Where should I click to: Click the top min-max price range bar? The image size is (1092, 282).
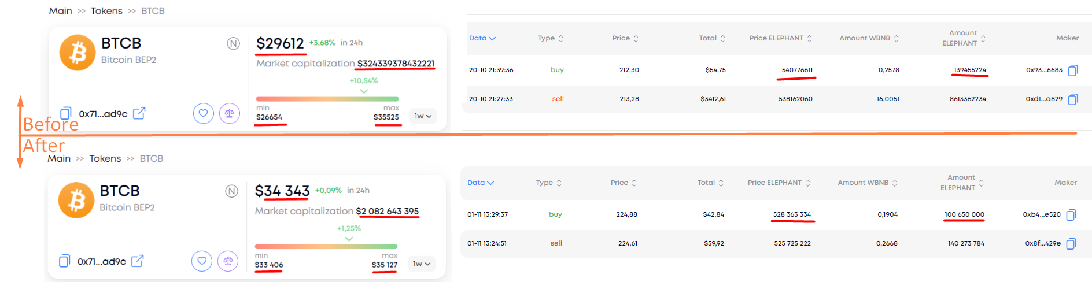(327, 99)
